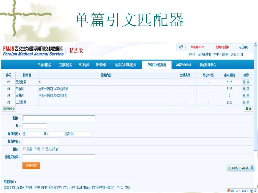Screen dimensions: 258x193
Task: Click 切换到普通版 link
Action: click(x=222, y=47)
